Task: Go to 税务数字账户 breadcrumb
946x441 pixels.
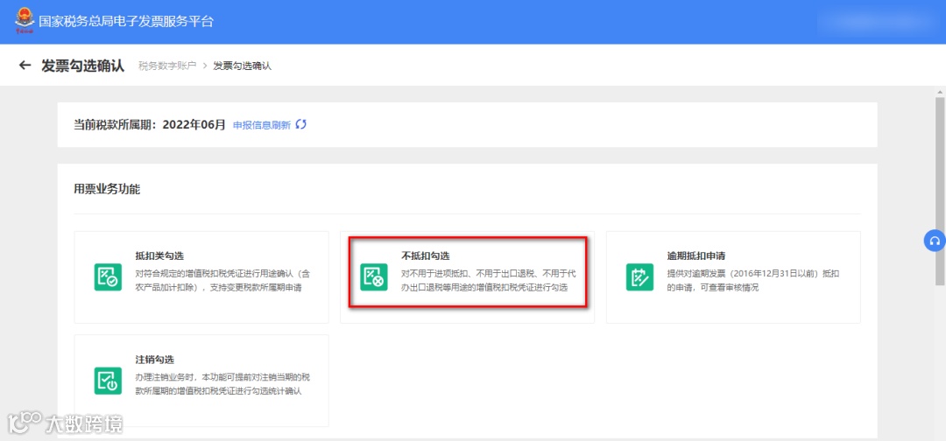Action: coord(167,66)
